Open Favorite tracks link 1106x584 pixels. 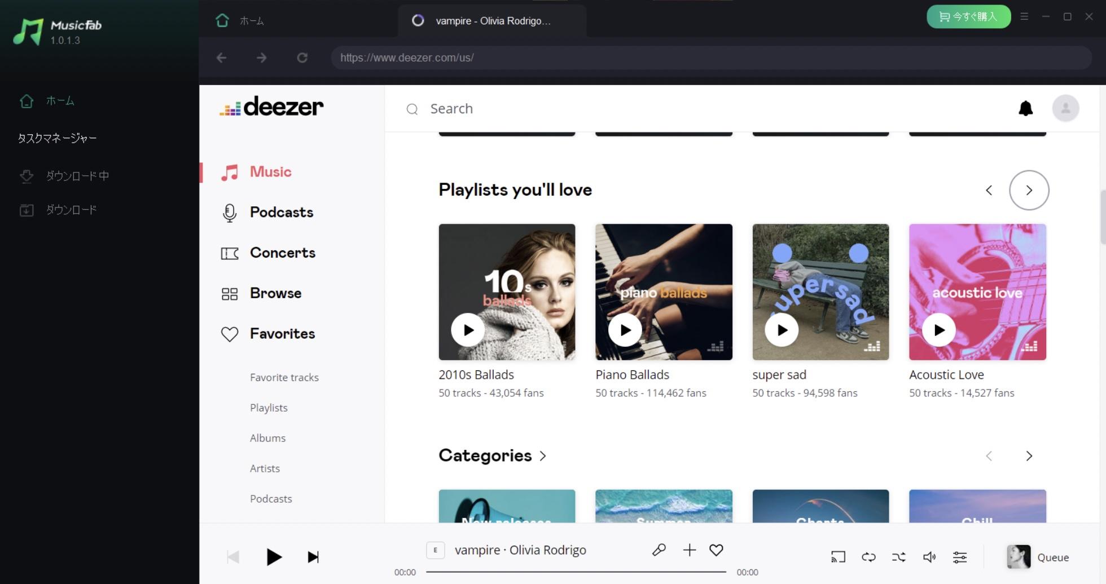pos(284,378)
